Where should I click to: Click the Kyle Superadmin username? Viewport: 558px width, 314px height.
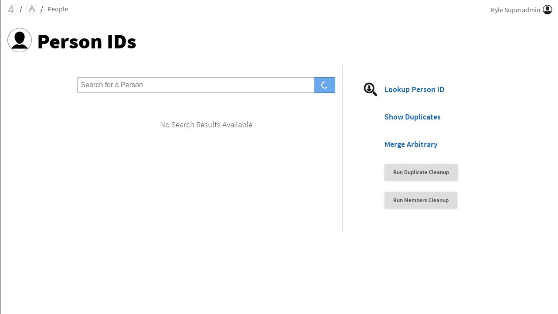(515, 10)
